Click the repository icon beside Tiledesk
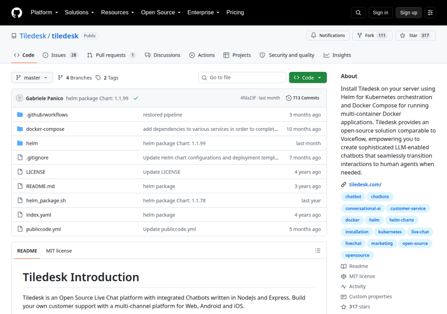The image size is (447, 314). (14, 36)
